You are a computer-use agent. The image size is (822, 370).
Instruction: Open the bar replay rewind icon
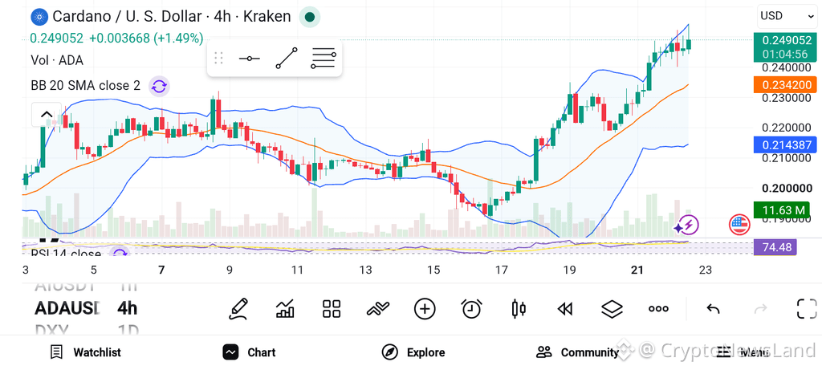(565, 309)
